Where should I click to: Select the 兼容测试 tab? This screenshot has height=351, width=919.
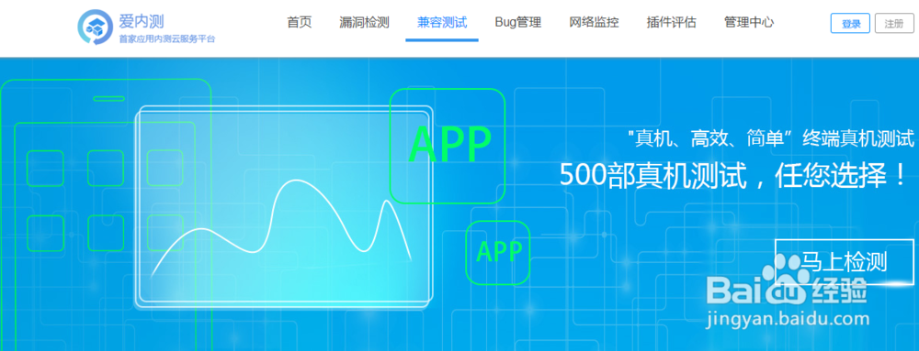coord(442,23)
